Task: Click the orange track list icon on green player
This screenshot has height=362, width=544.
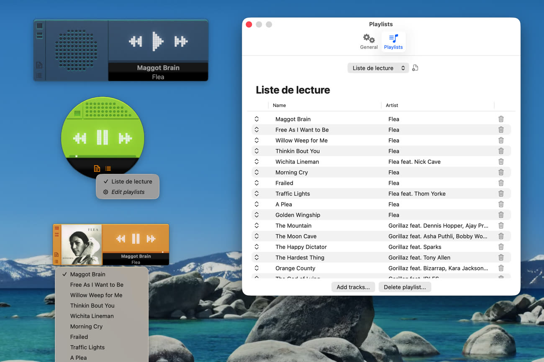Action: click(x=108, y=168)
